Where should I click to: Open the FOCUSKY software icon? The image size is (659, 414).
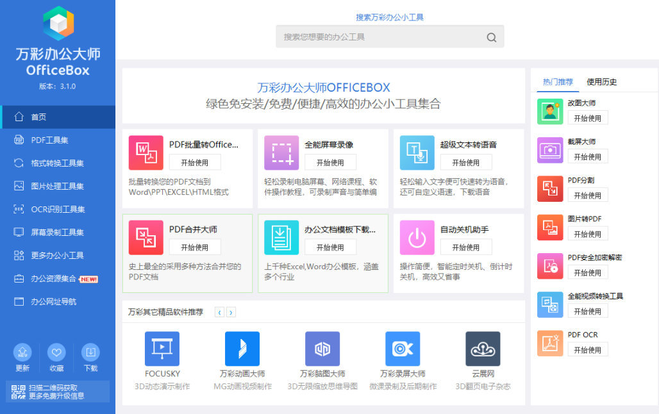[x=162, y=349]
